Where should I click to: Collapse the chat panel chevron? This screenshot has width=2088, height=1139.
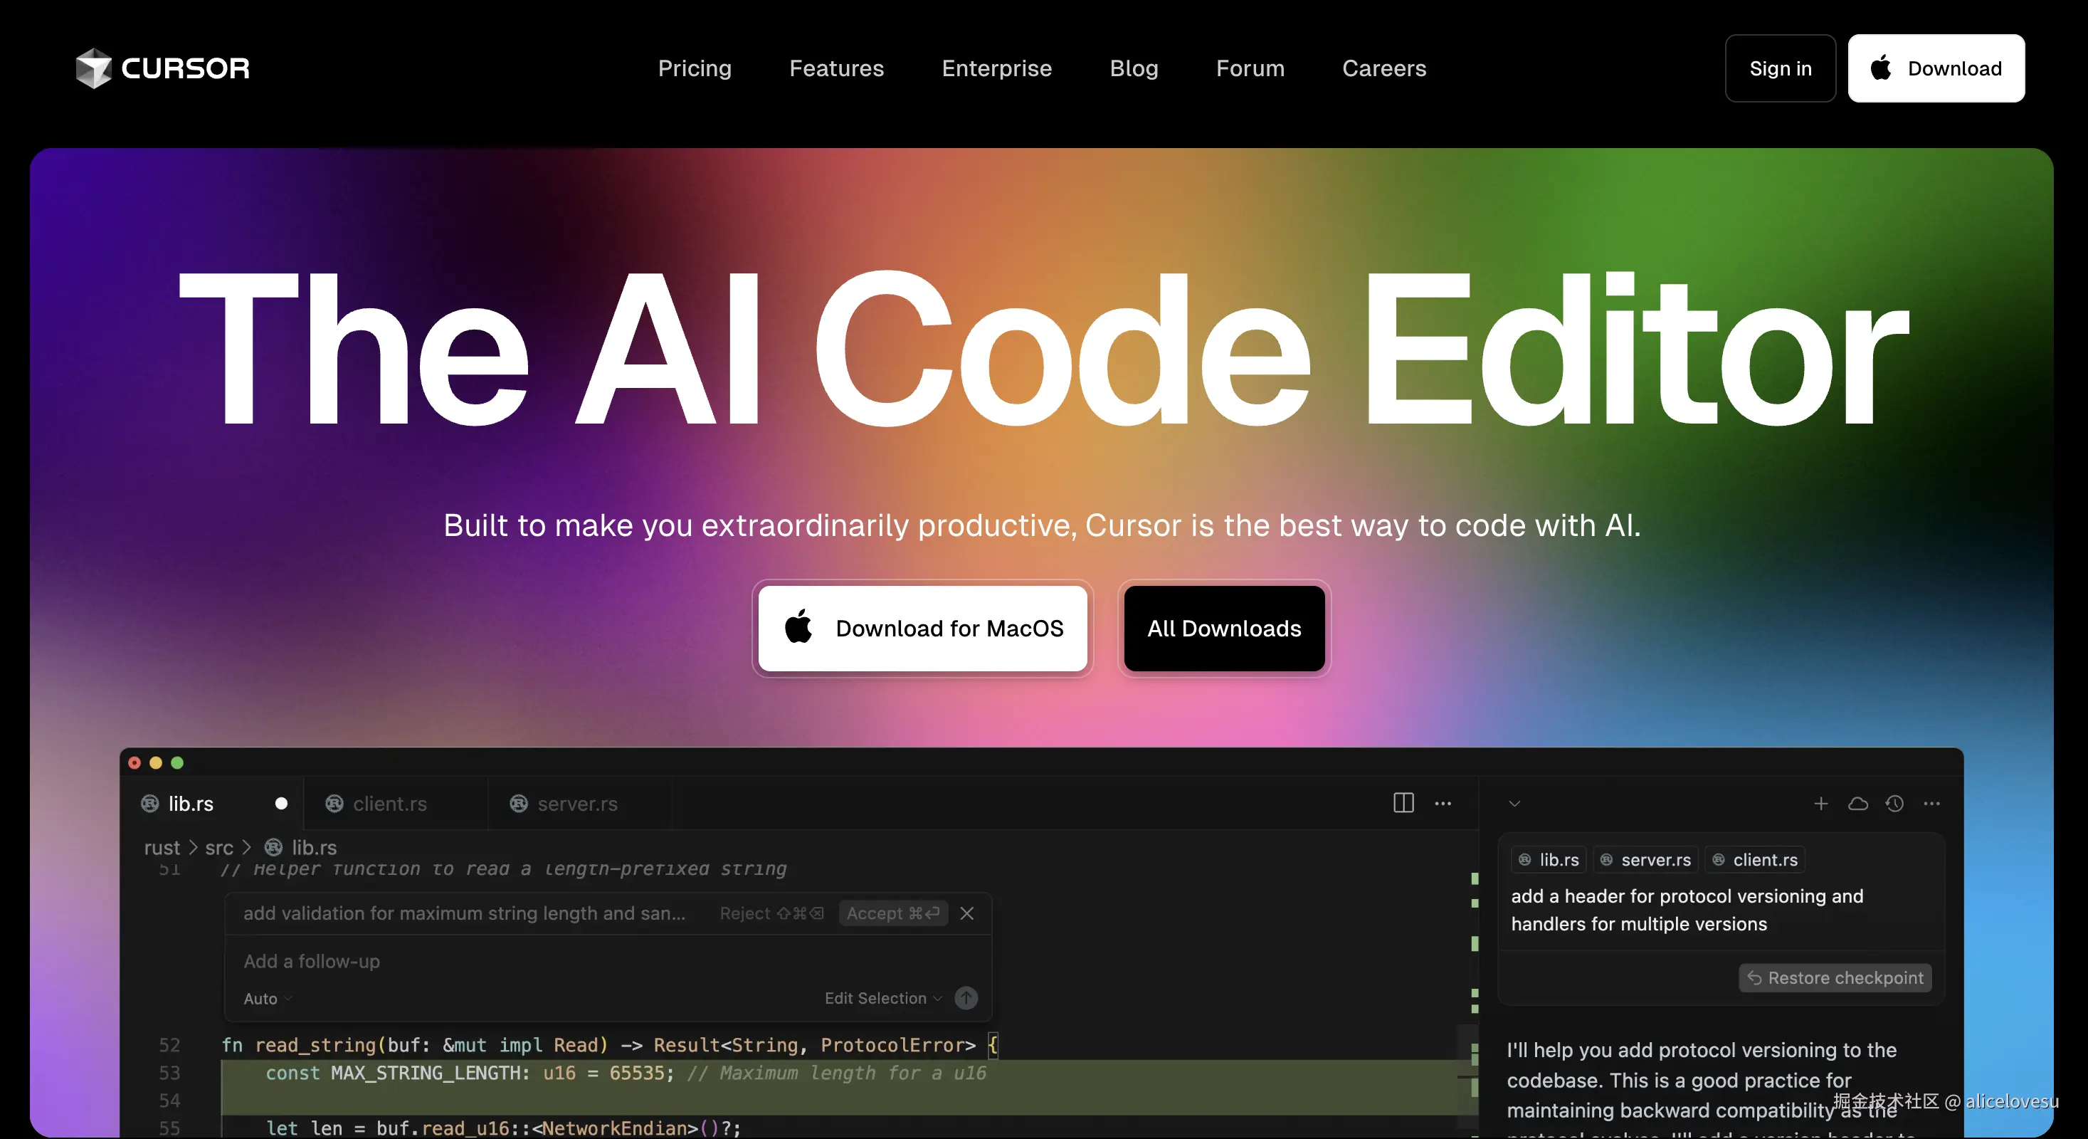[x=1513, y=802]
